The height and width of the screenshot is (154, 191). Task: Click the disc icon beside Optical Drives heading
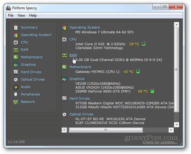[64, 114]
